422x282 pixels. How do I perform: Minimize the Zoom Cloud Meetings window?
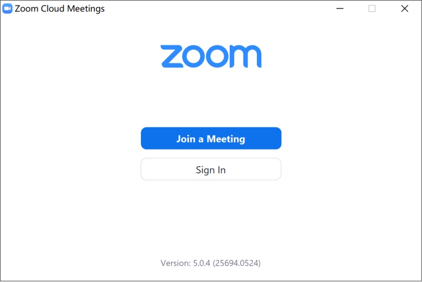(340, 8)
